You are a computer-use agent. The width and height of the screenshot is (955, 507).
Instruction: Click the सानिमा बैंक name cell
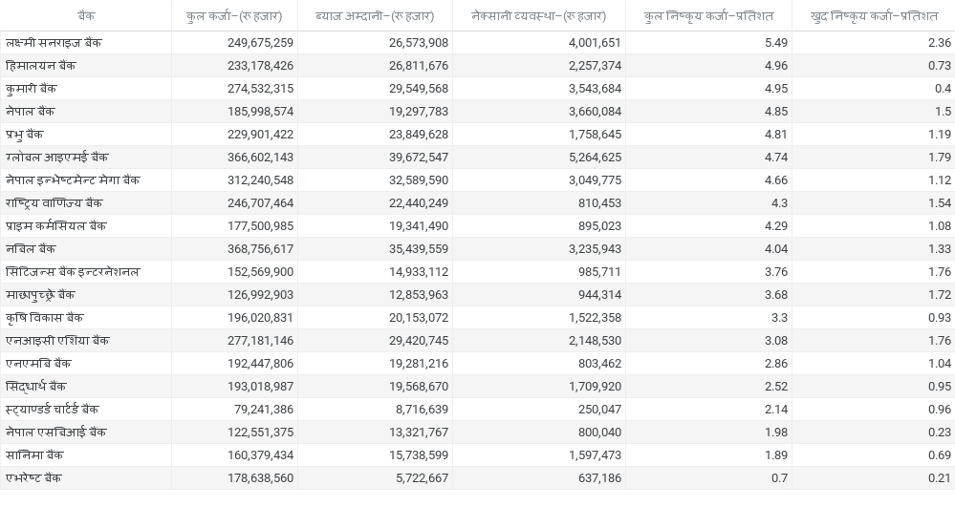[34, 455]
